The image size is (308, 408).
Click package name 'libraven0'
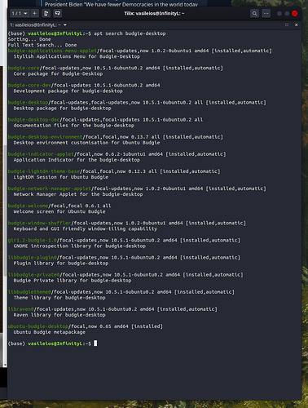click(x=21, y=309)
